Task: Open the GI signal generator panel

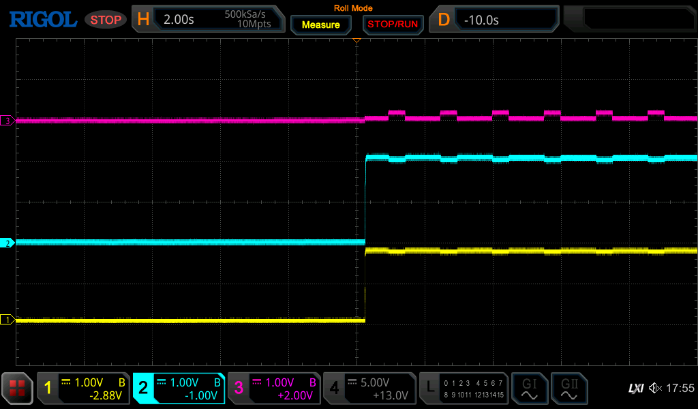Action: [529, 388]
